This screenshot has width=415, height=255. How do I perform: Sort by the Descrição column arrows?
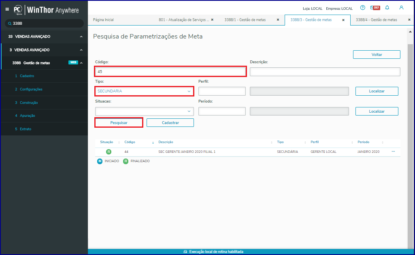pyautogui.click(x=272, y=143)
